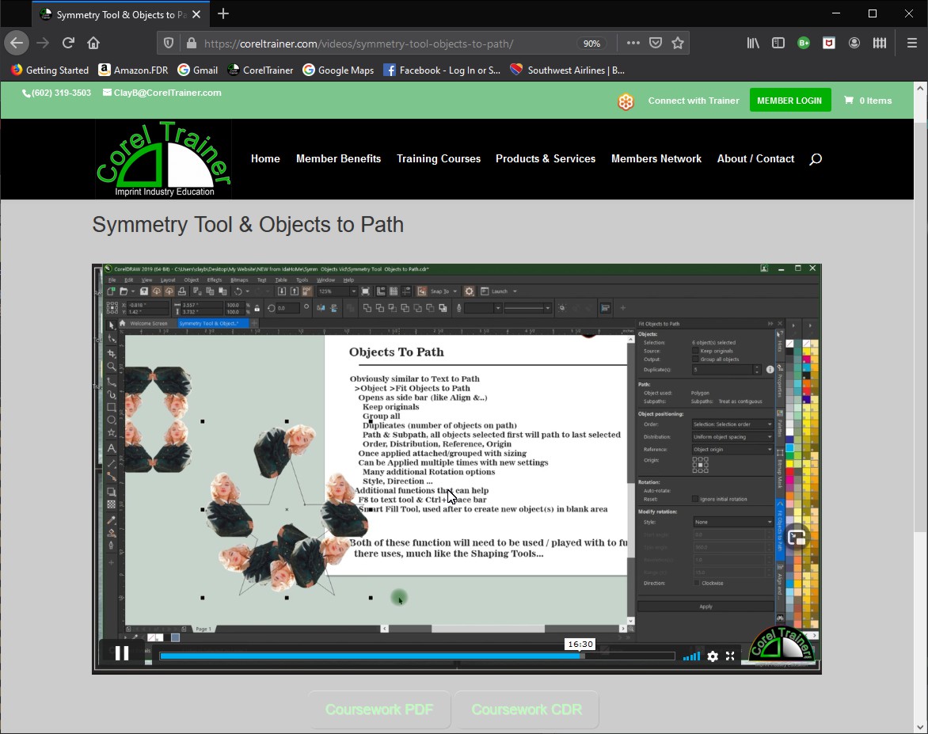Click the GoToMeeting flower icon
Image resolution: width=928 pixels, height=734 pixels.
point(626,101)
